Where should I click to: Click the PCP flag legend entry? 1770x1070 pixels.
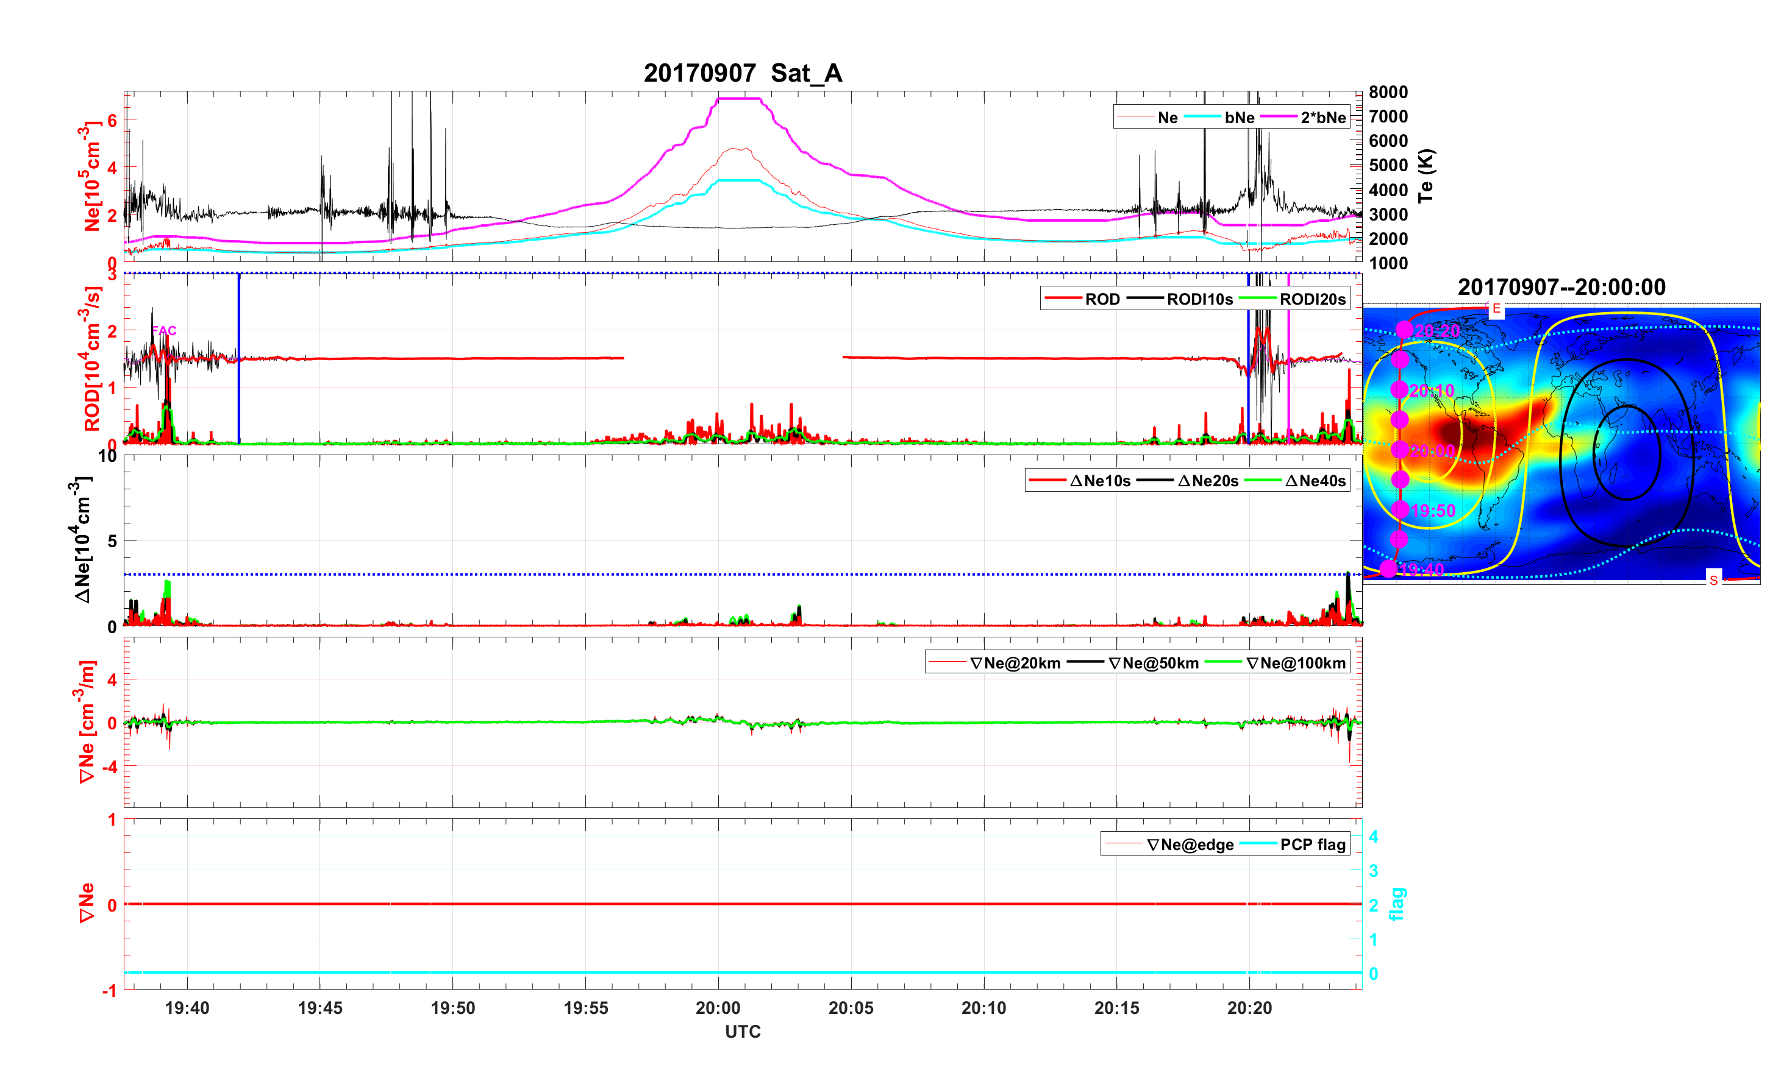pyautogui.click(x=1313, y=845)
